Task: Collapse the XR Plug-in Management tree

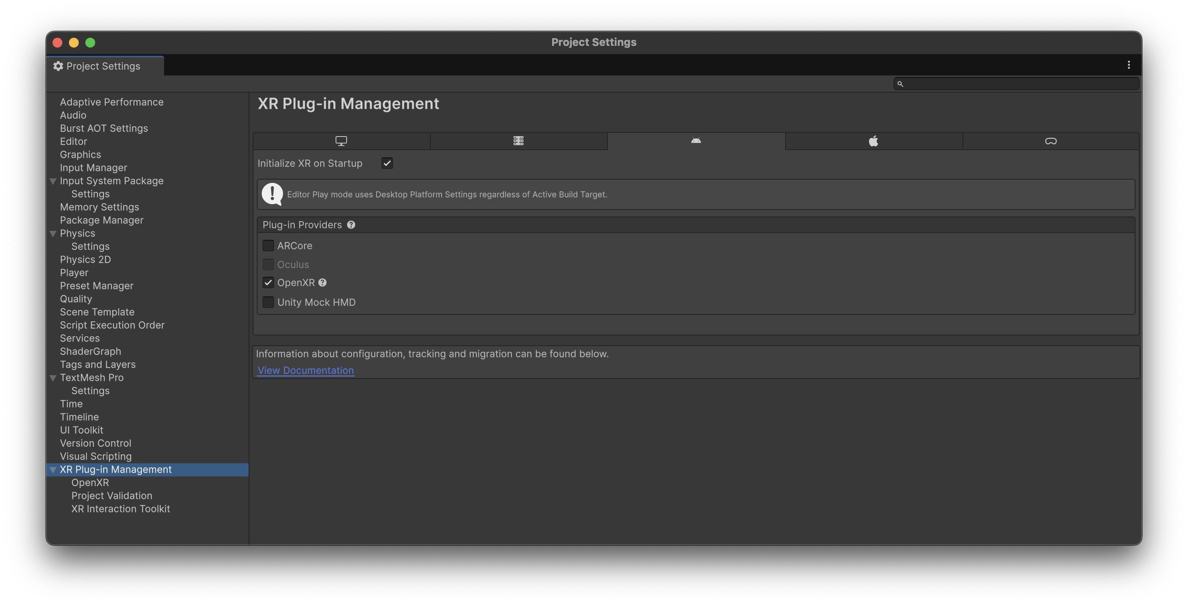Action: click(x=53, y=469)
